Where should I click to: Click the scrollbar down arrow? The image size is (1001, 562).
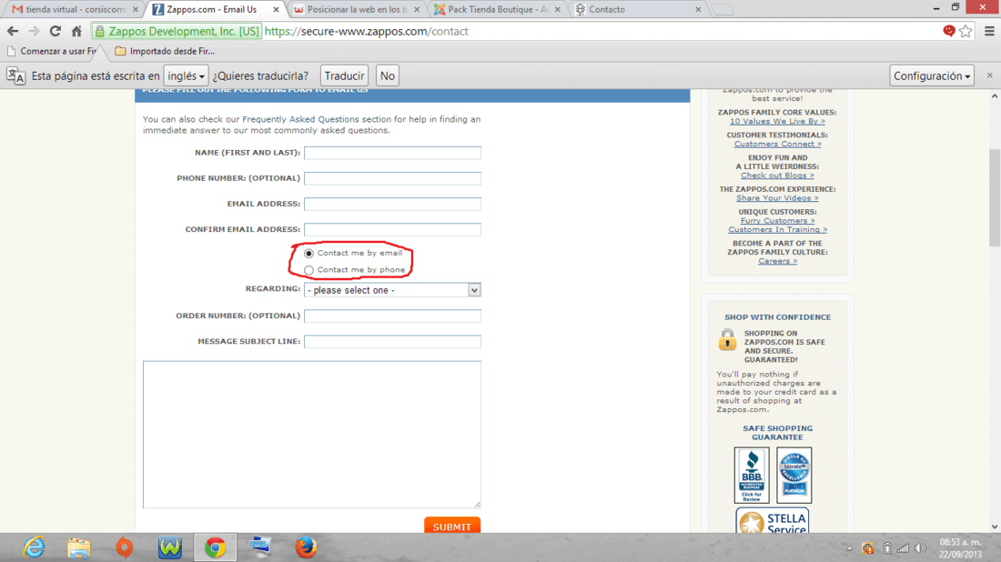(x=995, y=527)
